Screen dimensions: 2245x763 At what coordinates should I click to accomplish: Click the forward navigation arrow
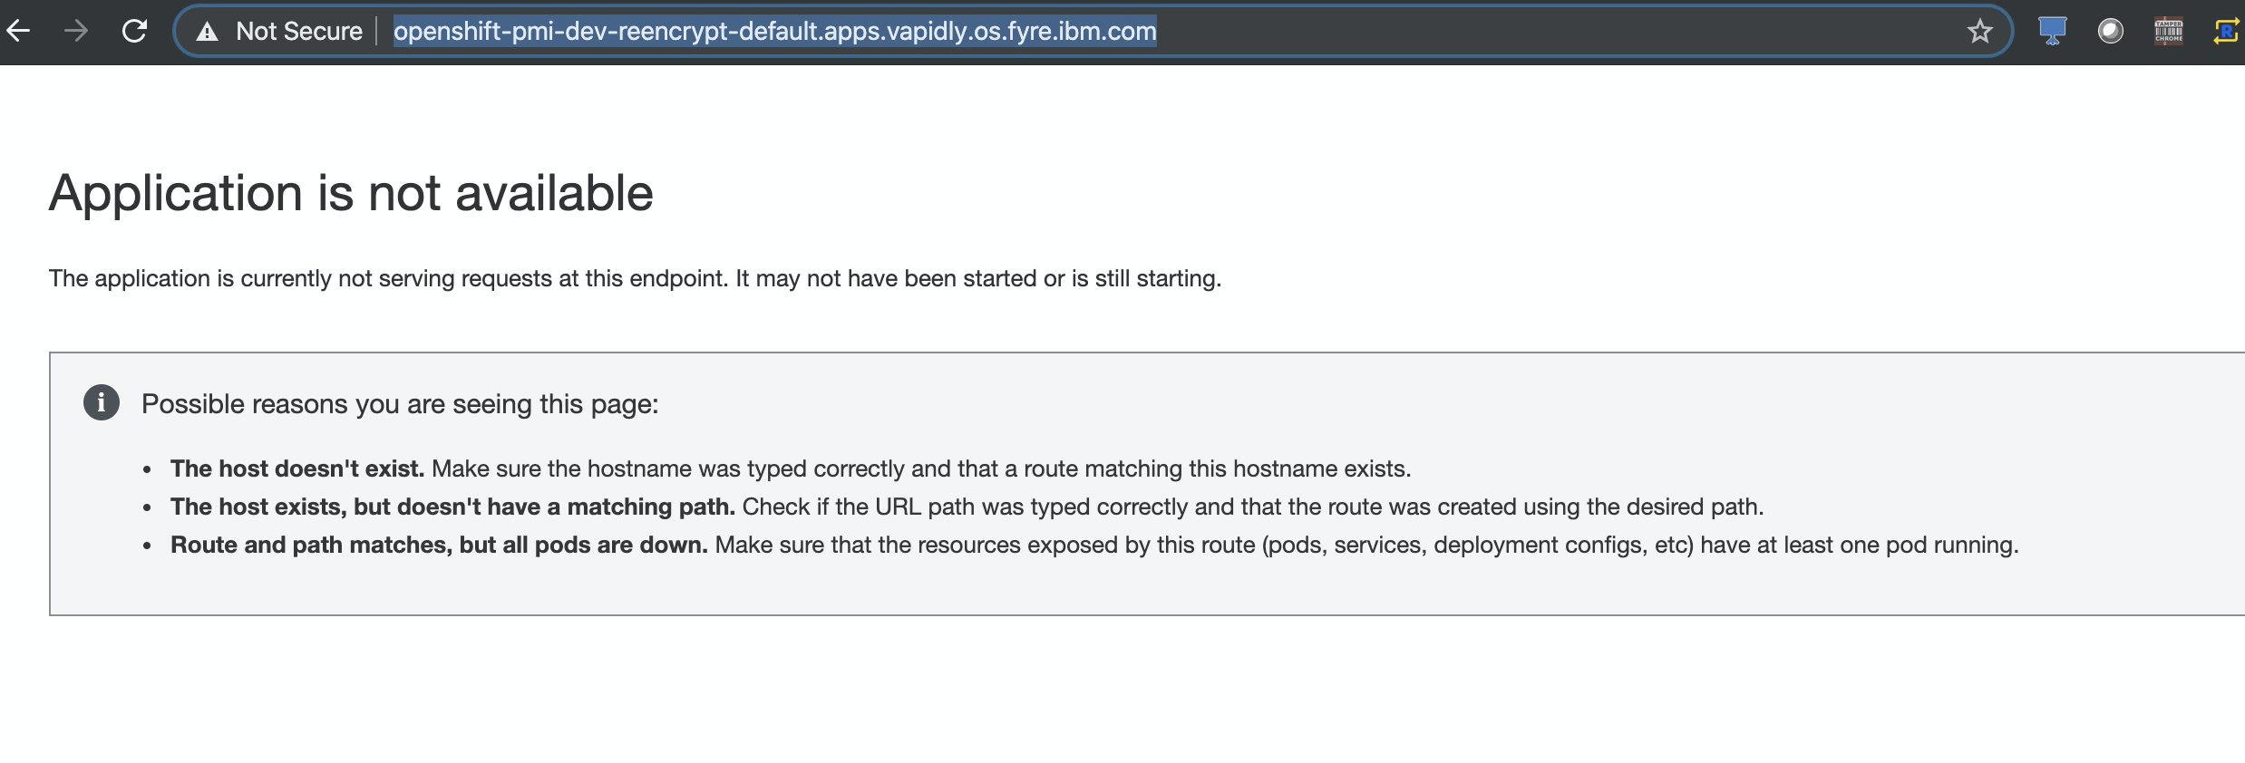point(76,32)
